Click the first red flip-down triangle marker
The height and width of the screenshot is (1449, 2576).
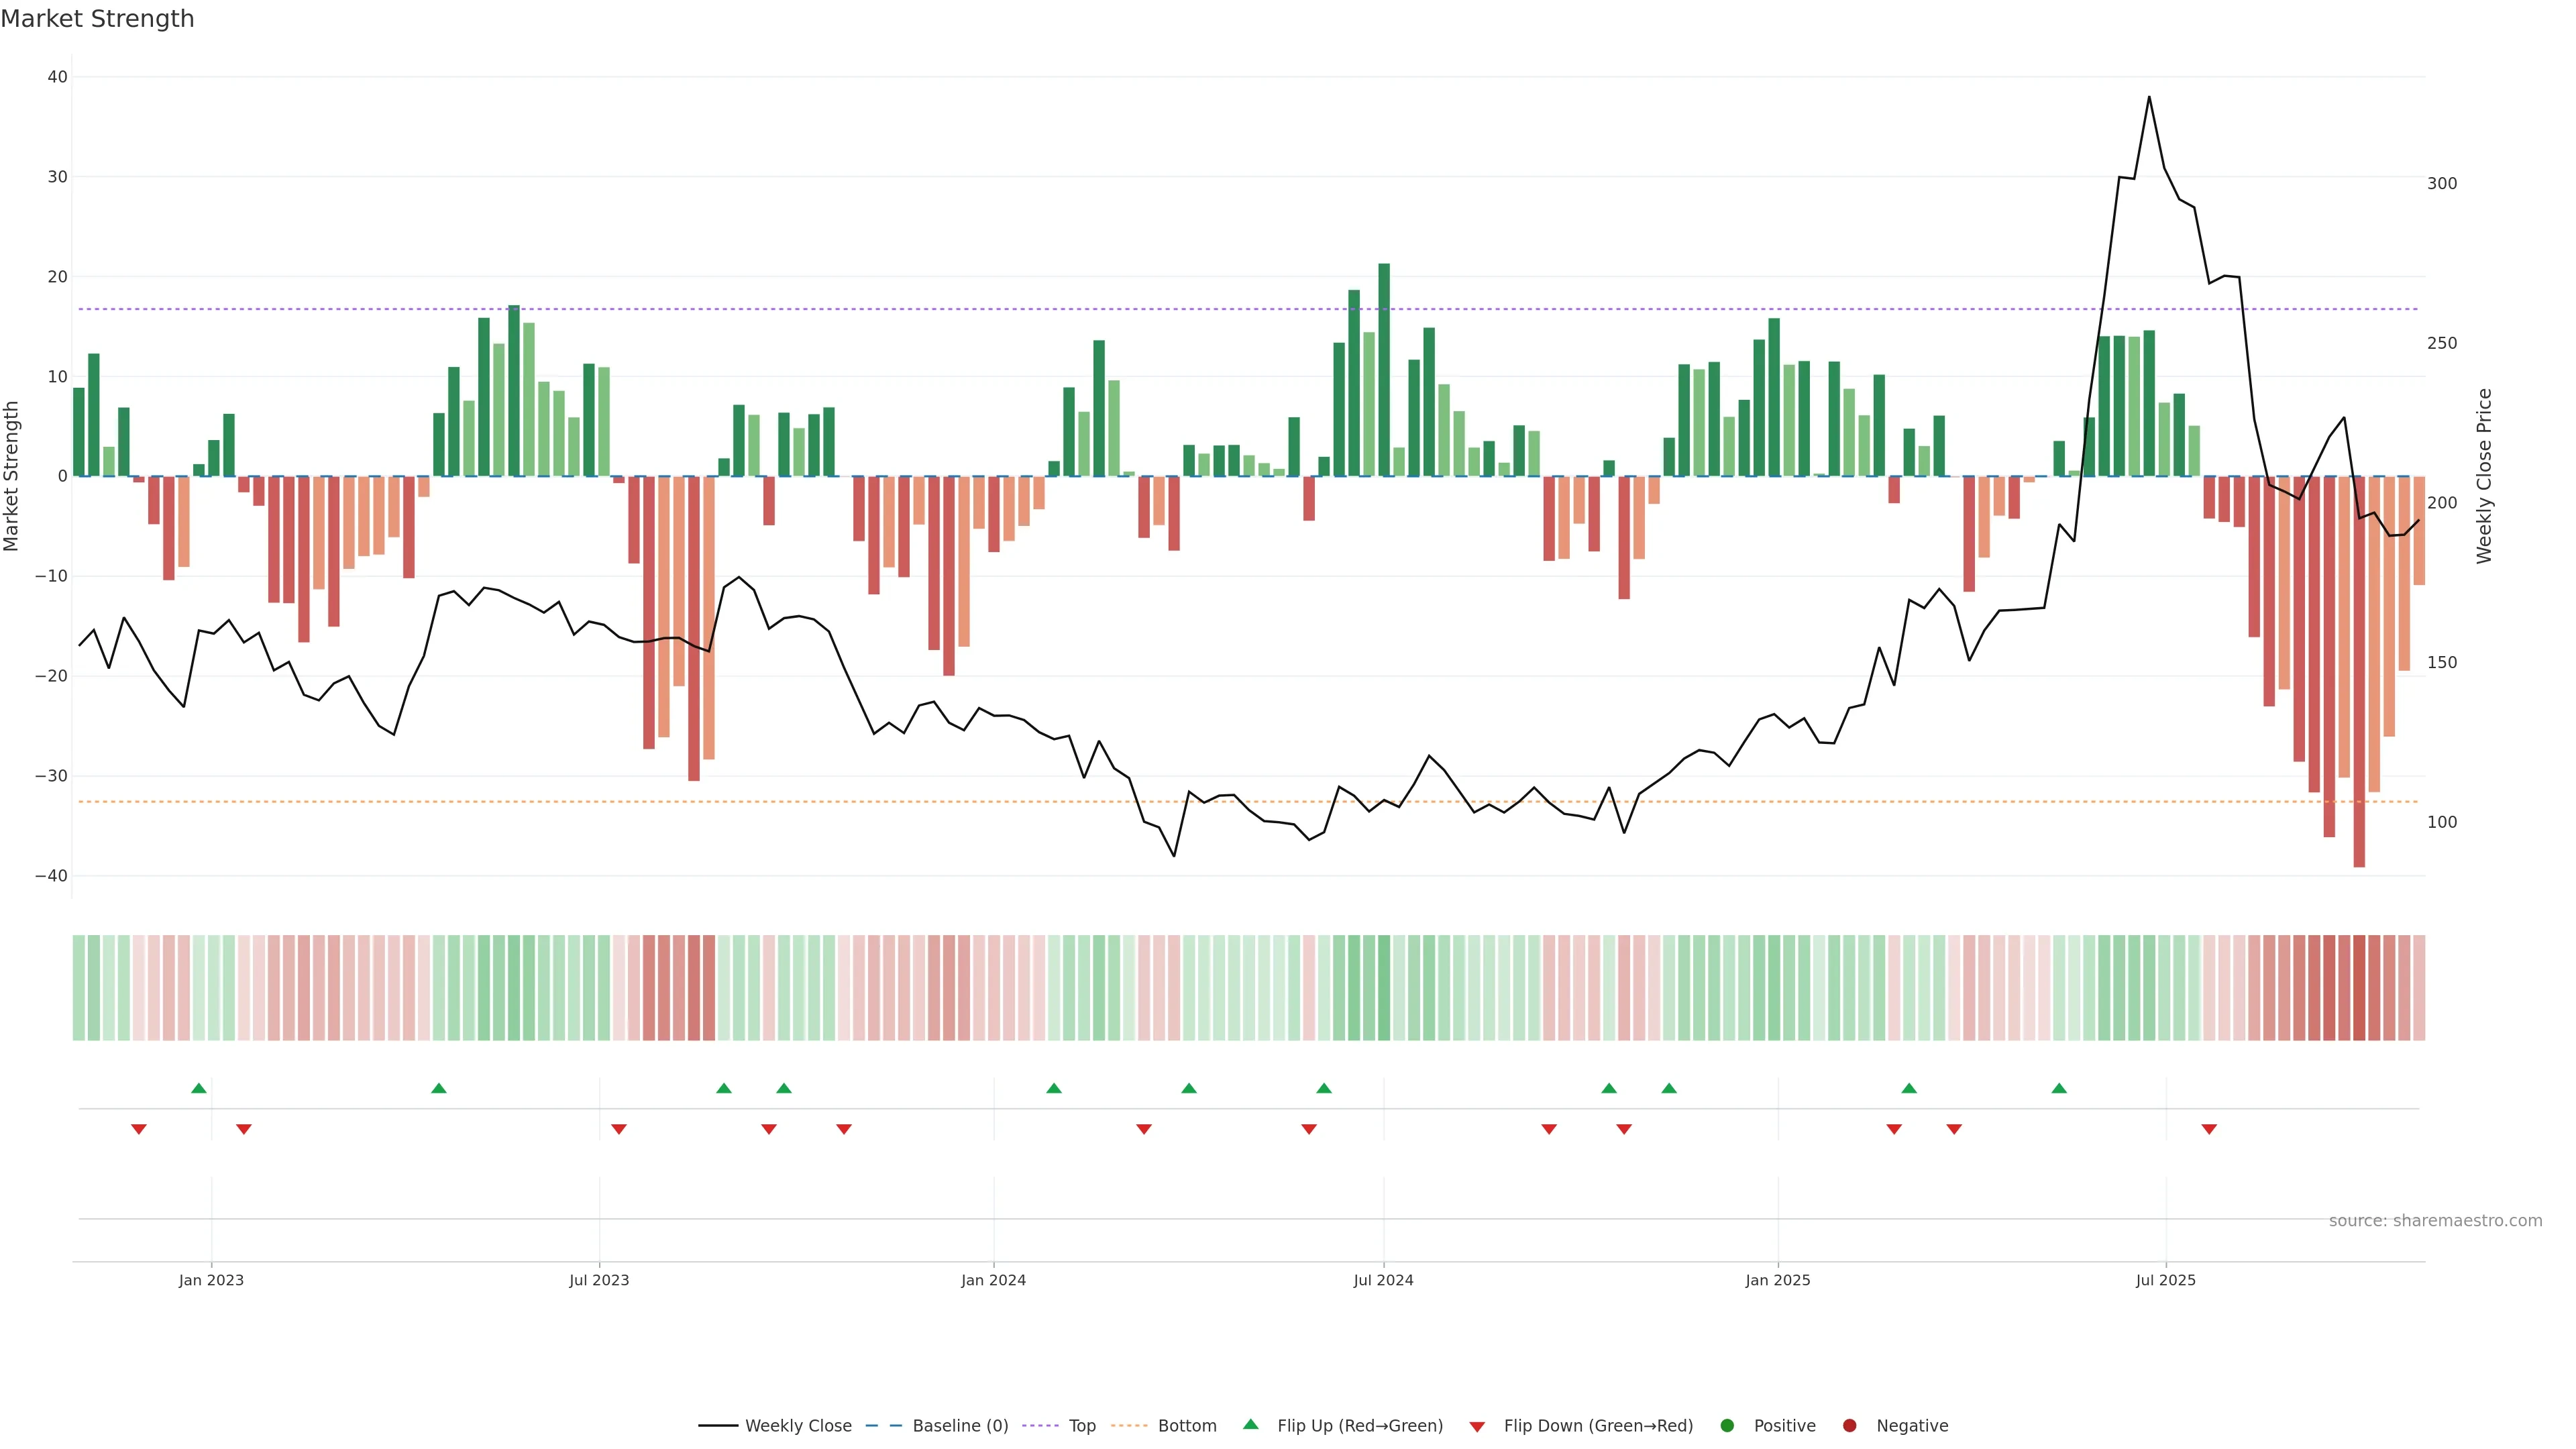coord(139,1129)
